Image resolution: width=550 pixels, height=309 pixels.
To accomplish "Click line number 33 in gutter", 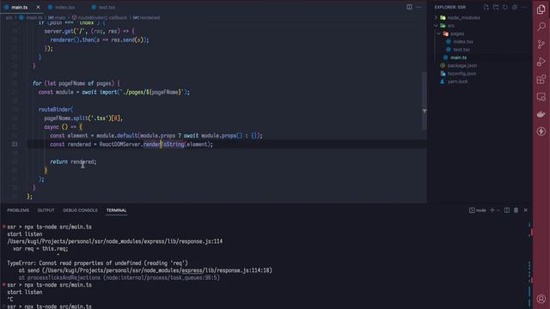I will point(15,144).
